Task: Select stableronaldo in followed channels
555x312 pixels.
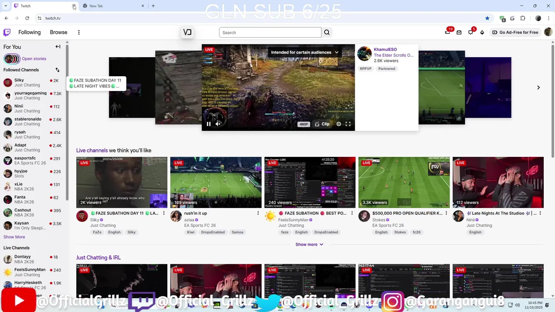Action: pos(33,121)
